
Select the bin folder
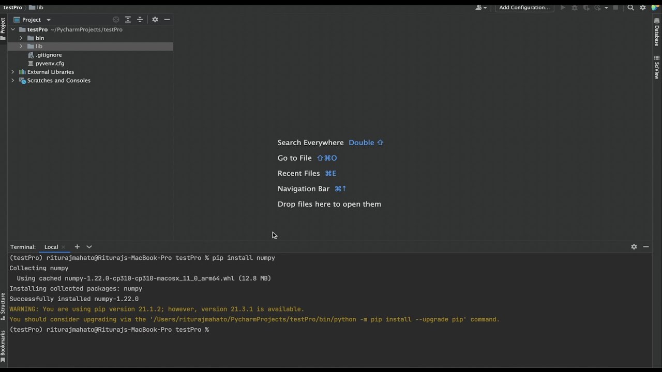40,38
